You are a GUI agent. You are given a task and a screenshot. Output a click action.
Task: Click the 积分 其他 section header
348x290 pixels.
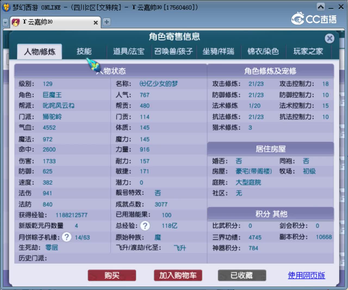[271, 214]
